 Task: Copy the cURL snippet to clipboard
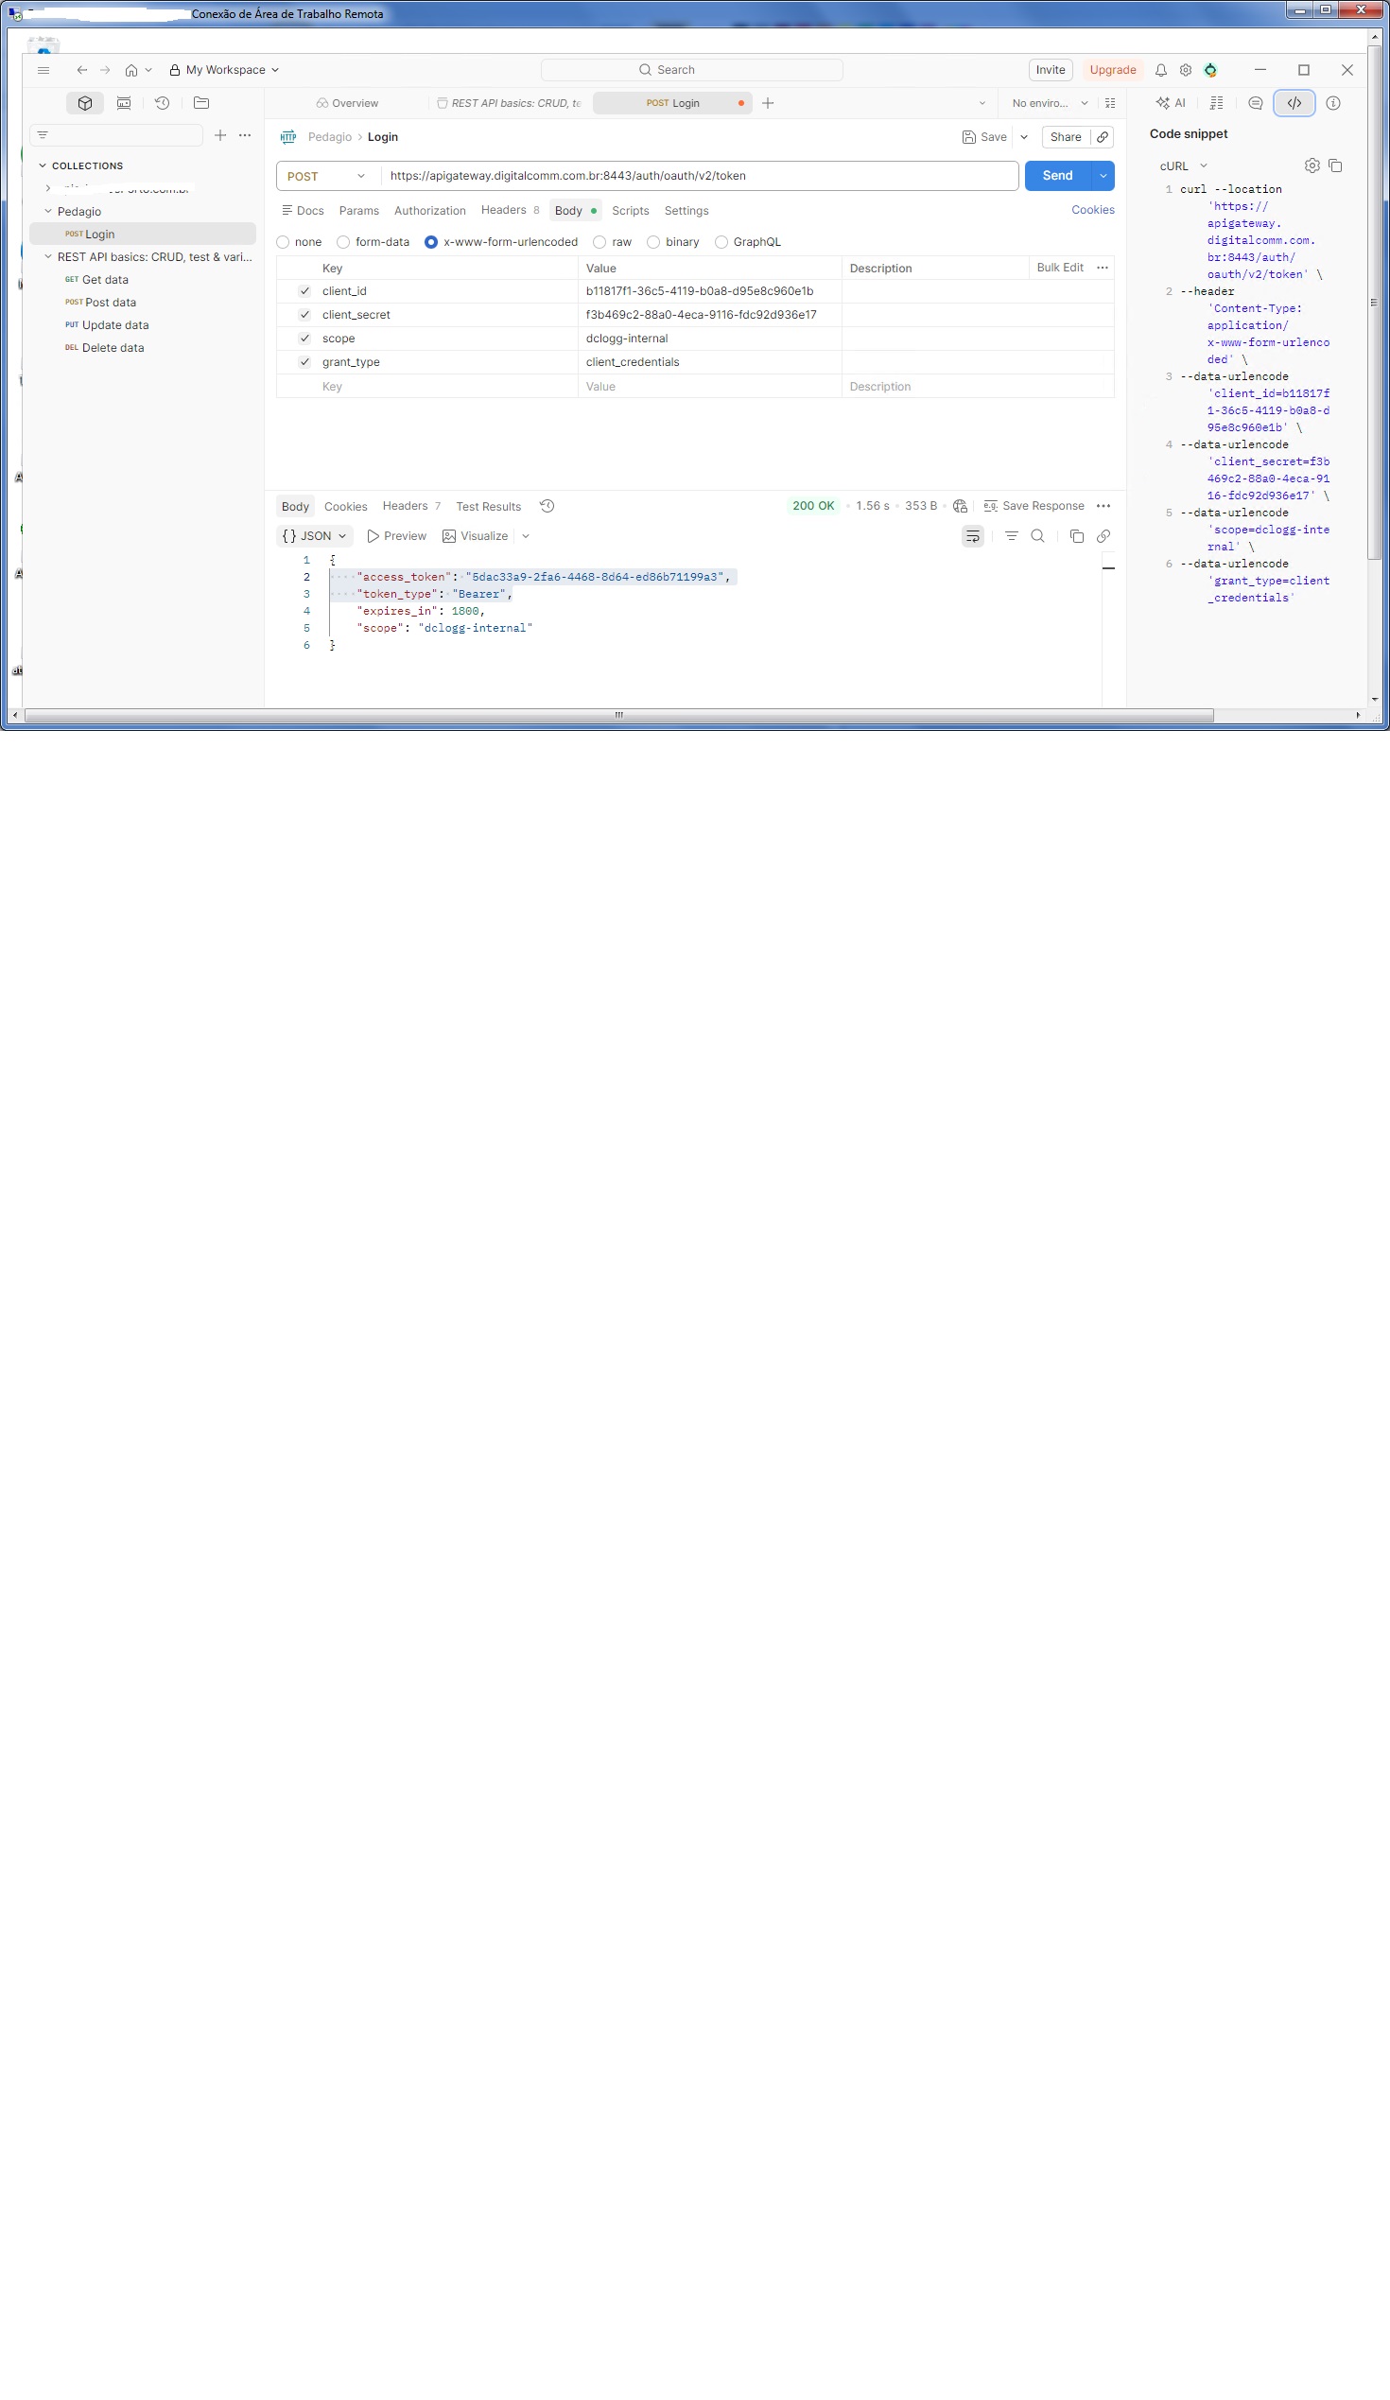point(1336,165)
